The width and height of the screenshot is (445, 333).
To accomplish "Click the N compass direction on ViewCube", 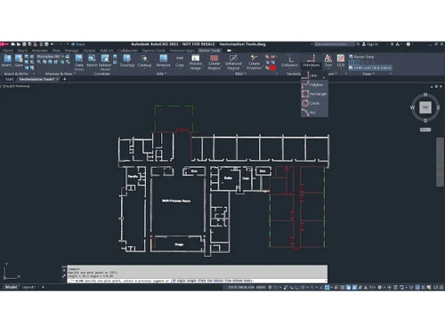I will (425, 95).
